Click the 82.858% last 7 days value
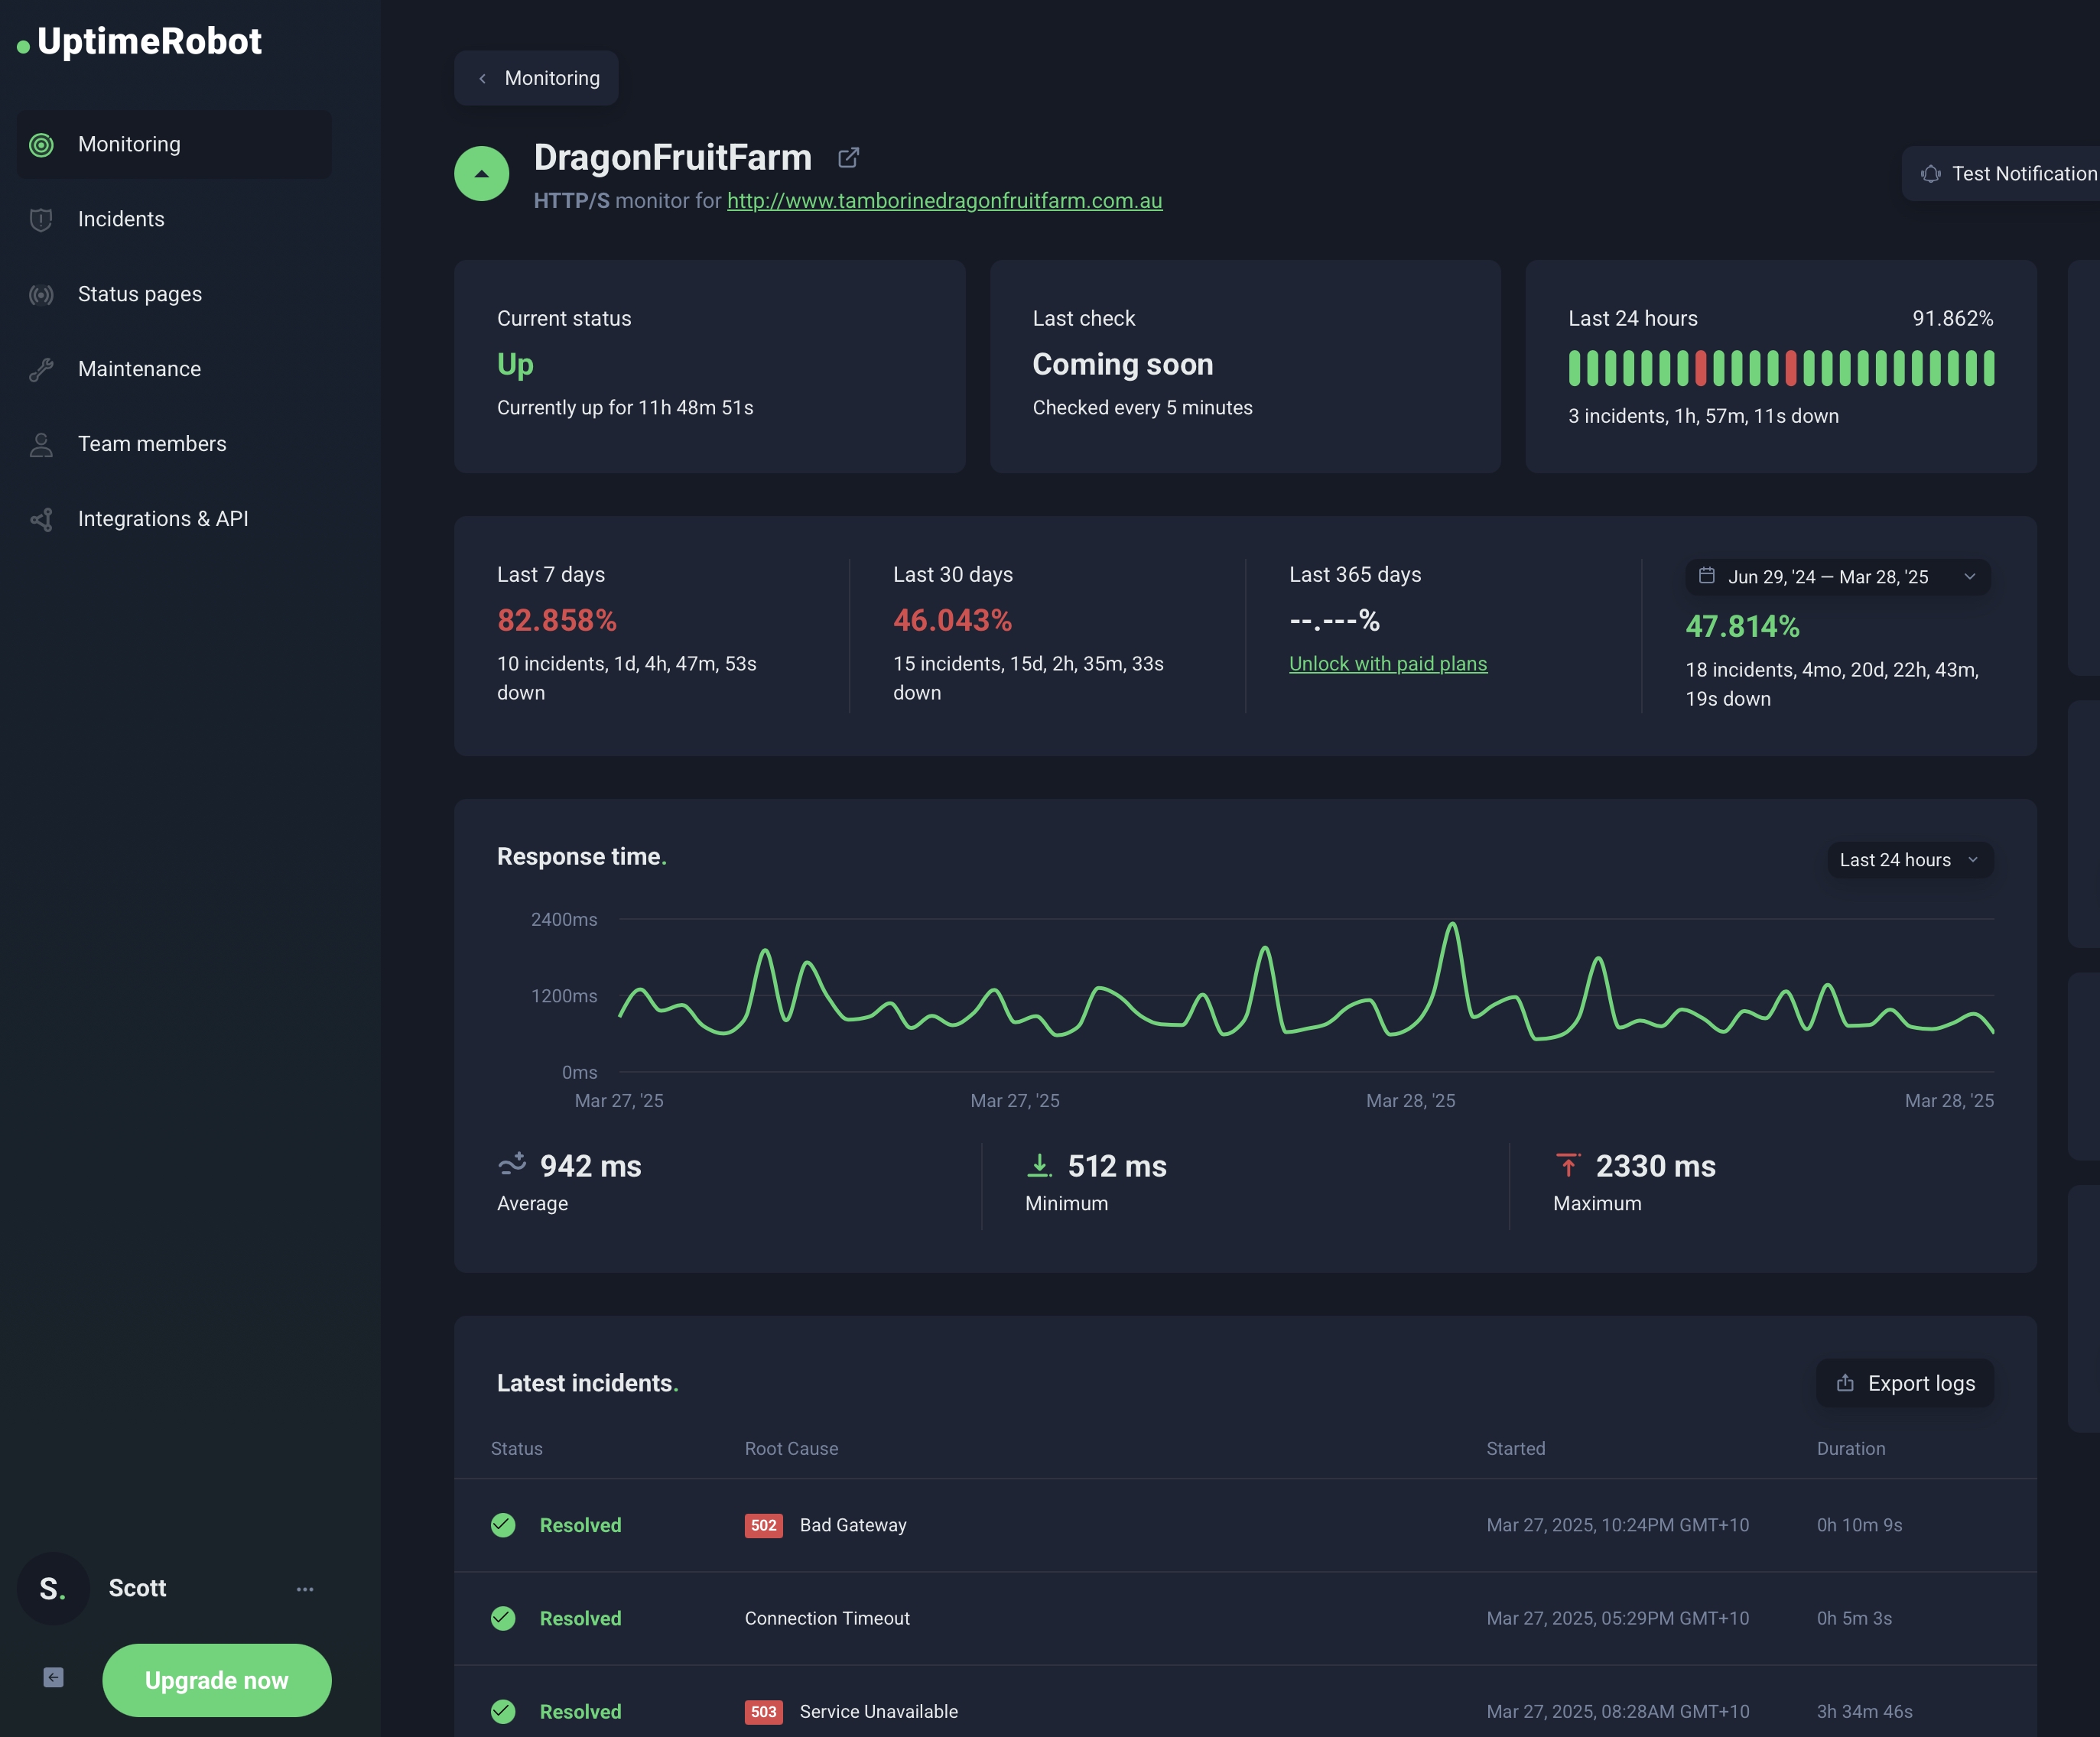 click(x=557, y=621)
